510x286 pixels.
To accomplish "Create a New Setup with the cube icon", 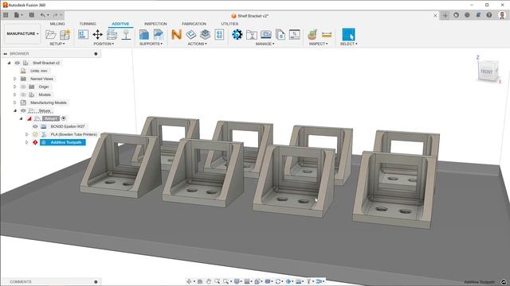I will (x=65, y=34).
